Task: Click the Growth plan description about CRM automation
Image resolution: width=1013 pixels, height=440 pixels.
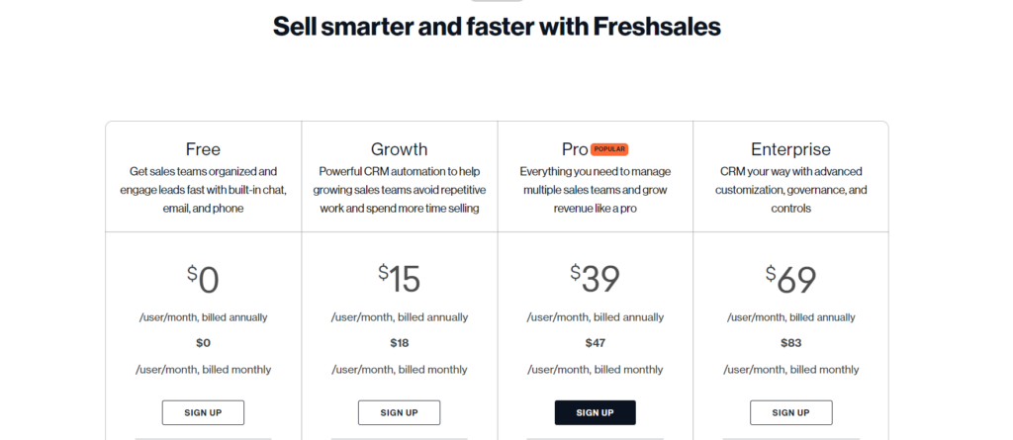Action: point(399,190)
